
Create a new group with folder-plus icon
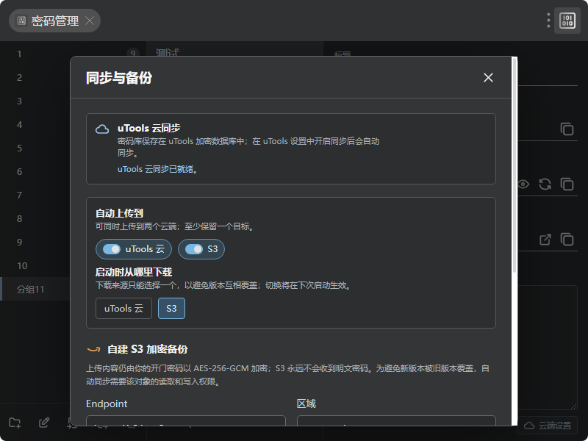[15, 423]
